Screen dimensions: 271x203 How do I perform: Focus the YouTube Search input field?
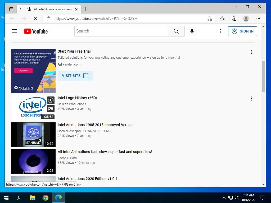121,31
